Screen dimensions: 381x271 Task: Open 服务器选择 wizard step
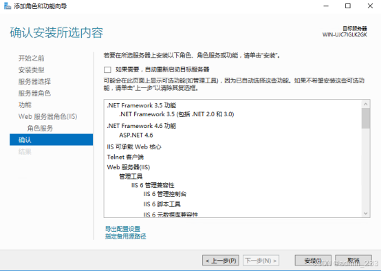pyautogui.click(x=34, y=82)
